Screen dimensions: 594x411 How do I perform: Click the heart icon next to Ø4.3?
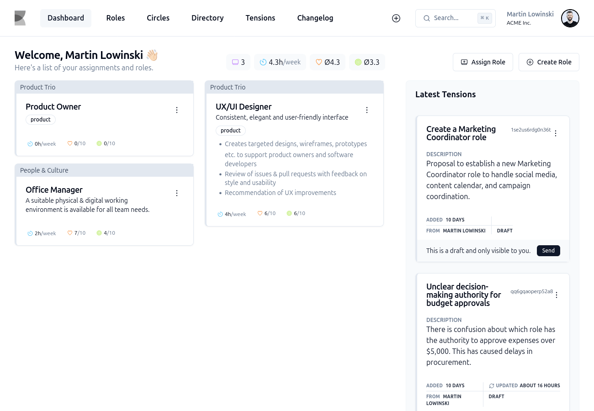coord(319,62)
